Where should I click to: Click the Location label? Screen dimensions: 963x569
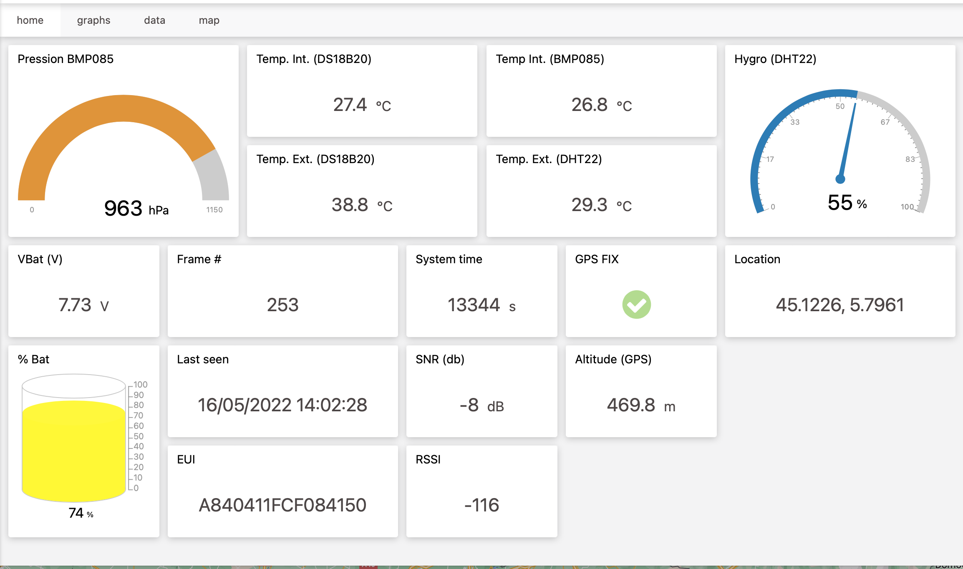757,259
